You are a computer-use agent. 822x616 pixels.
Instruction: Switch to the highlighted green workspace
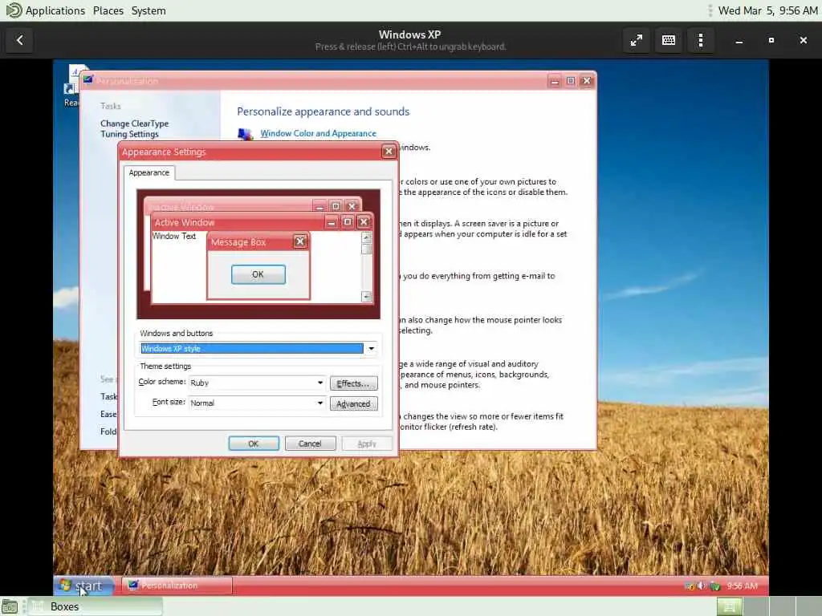pyautogui.click(x=729, y=606)
